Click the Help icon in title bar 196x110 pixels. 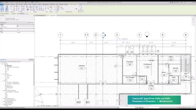184,2
